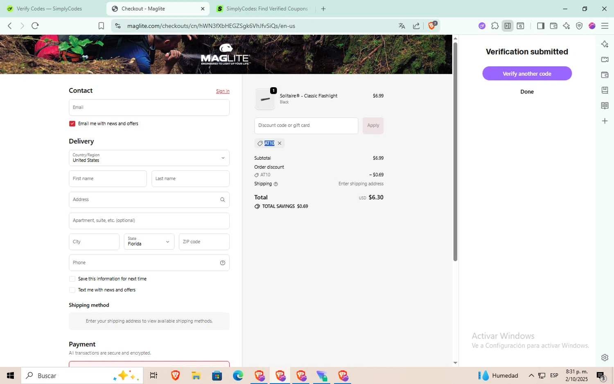614x384 pixels.
Task: Click Verify another code button
Action: (x=527, y=74)
